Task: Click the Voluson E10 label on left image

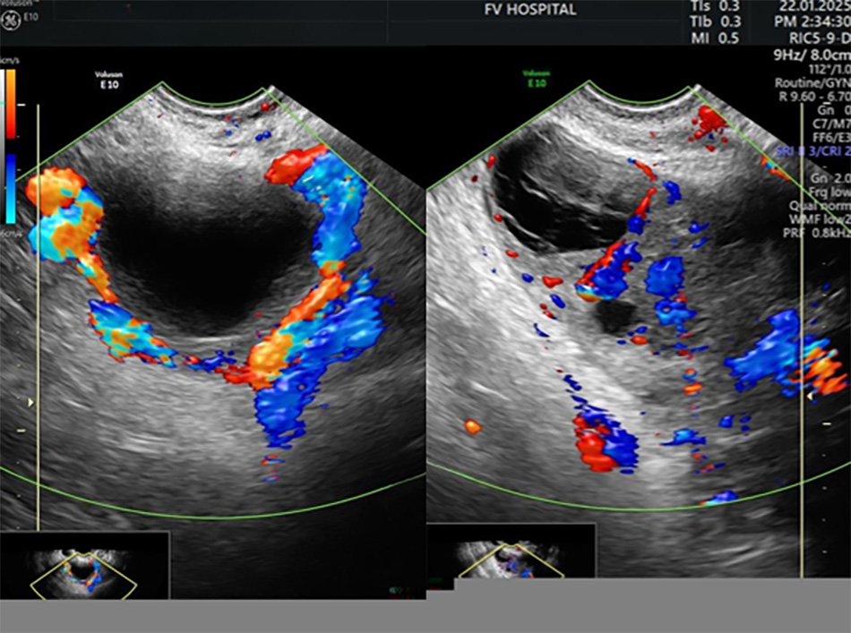Action: [x=108, y=81]
